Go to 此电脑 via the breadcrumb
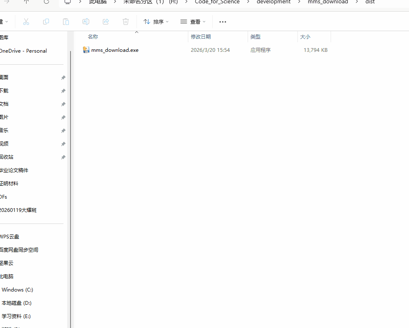 pos(97,2)
